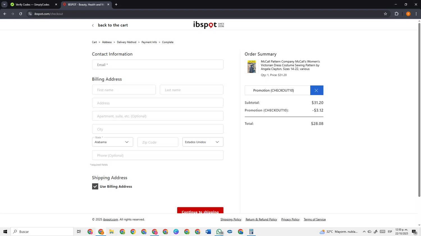Image resolution: width=421 pixels, height=236 pixels.
Task: Open the Chrome three-dot menu
Action: click(x=416, y=14)
